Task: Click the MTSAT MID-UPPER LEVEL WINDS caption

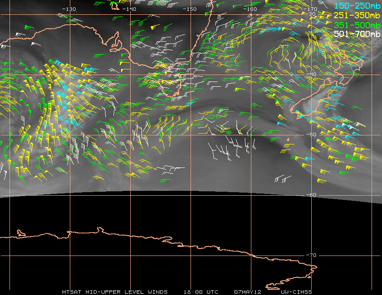Action: (x=115, y=292)
